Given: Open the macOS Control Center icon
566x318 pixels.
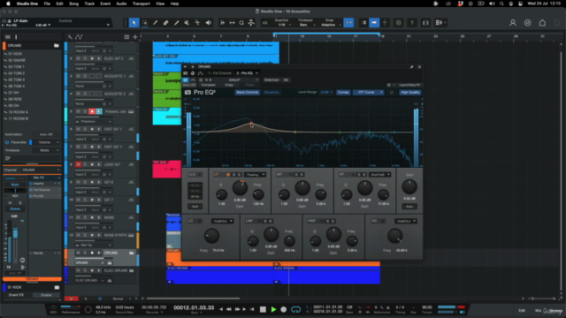Looking at the screenshot, I should [x=520, y=4].
